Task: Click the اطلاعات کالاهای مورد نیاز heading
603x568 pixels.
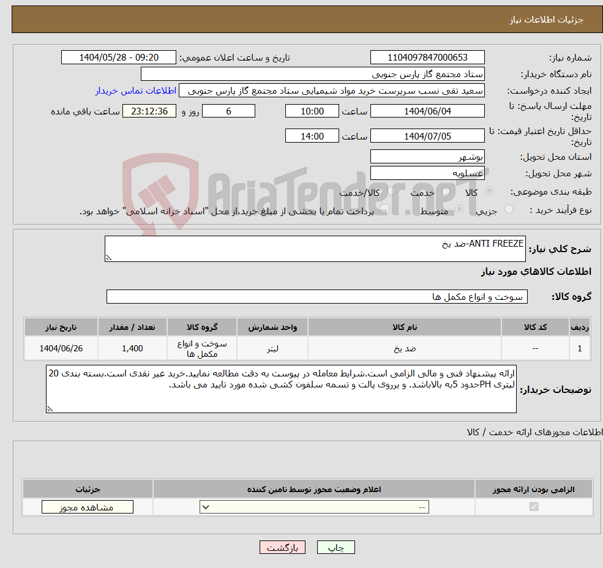Action: click(x=536, y=272)
